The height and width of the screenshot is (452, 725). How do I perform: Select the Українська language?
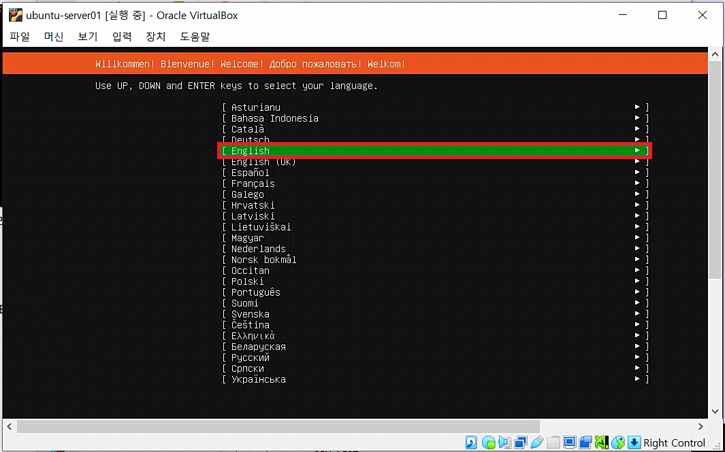click(434, 379)
